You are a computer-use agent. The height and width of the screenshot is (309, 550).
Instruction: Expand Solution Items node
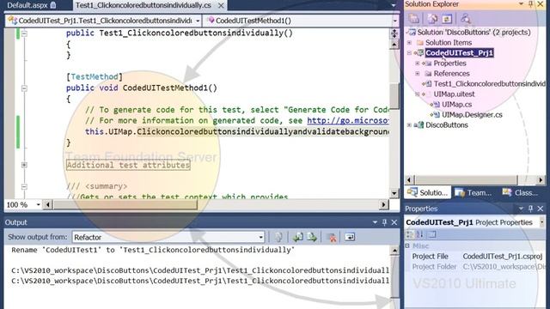point(409,43)
